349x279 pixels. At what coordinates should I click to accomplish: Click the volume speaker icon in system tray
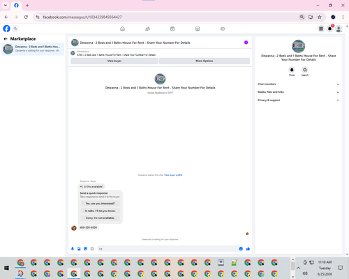coord(305,273)
